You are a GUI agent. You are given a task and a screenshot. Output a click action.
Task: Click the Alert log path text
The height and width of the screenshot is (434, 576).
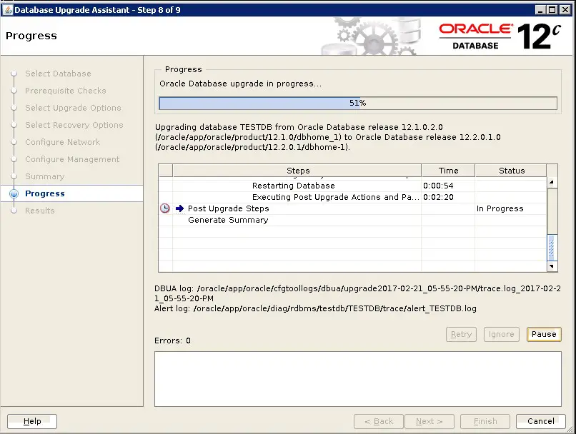315,308
